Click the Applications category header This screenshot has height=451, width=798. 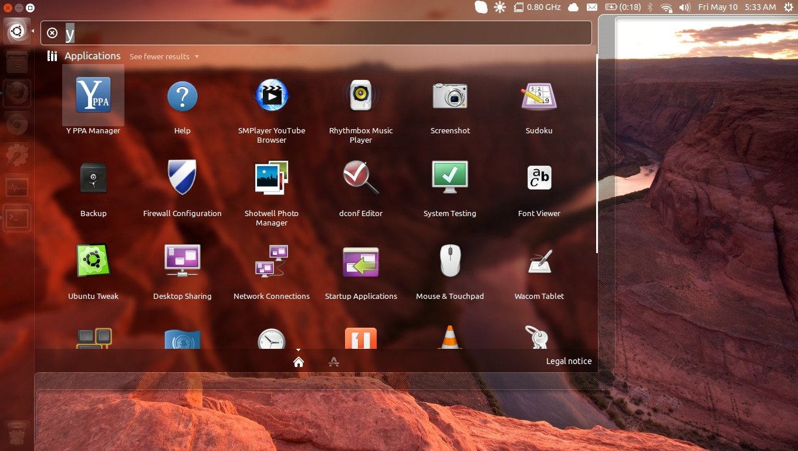(93, 56)
